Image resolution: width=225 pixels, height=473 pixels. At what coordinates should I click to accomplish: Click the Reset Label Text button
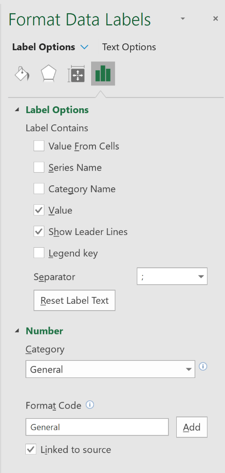click(75, 300)
